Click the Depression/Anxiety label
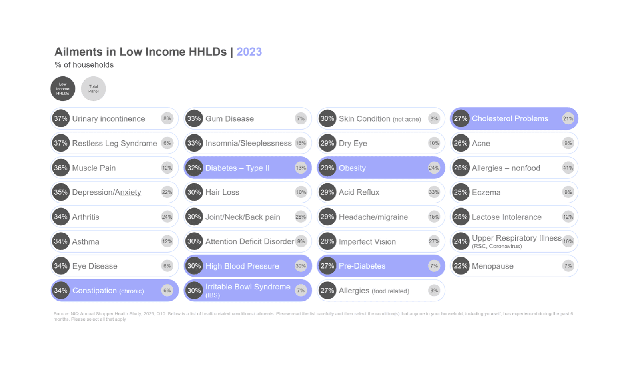This screenshot has width=630, height=365. [106, 192]
